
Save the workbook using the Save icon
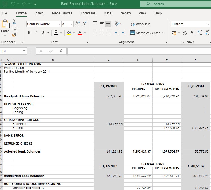pyautogui.click(x=5, y=4)
